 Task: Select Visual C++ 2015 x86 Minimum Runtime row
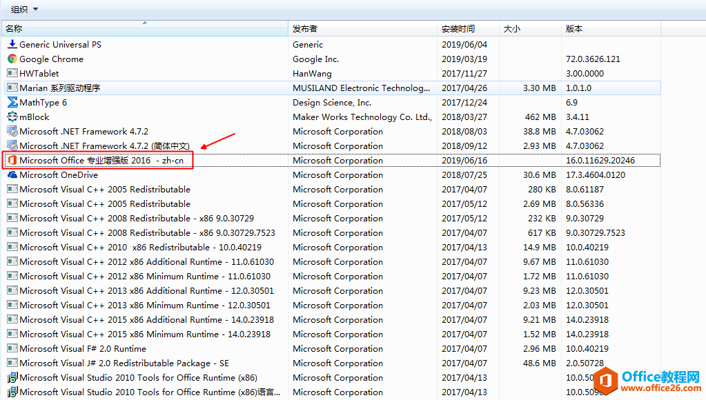[x=145, y=334]
